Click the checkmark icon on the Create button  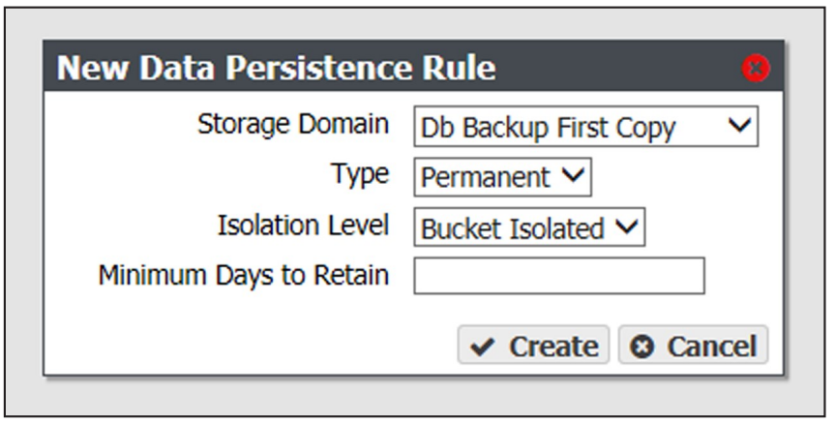tap(483, 347)
